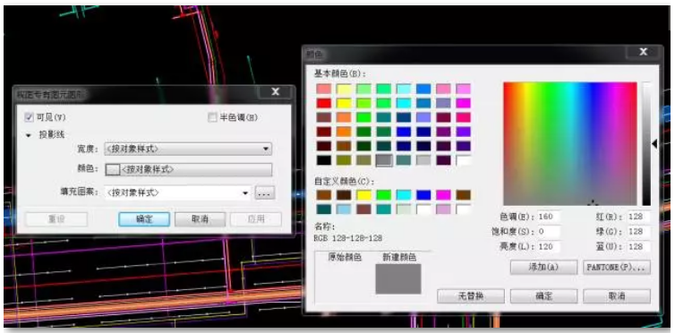Viewport: 675px width, 333px height.
Task: Pick the yellow custom color swatch
Action: click(x=363, y=195)
